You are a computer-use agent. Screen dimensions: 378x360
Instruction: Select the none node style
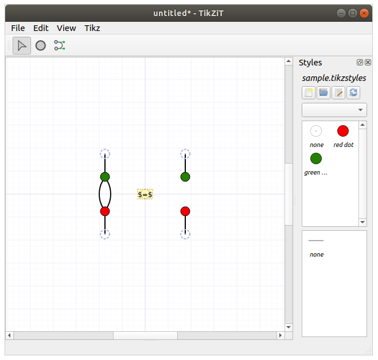(316, 131)
